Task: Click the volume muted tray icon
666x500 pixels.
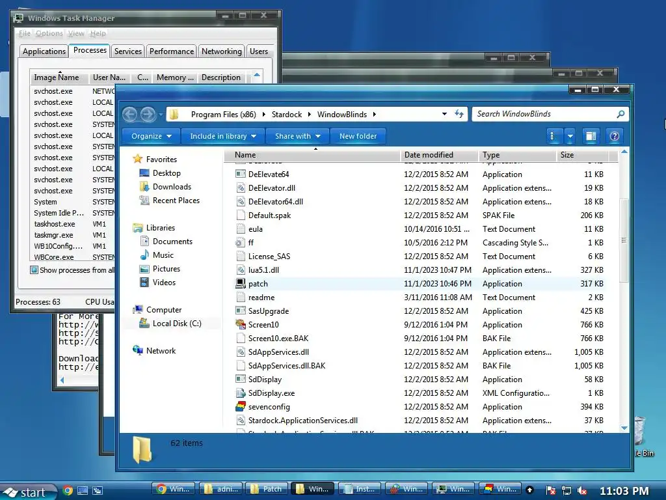Action: point(582,490)
